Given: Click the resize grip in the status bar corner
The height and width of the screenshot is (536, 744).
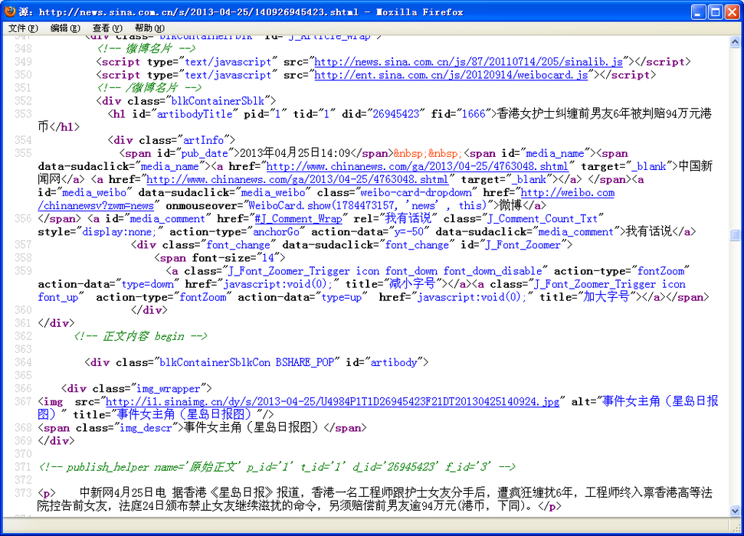Looking at the screenshot, I should pyautogui.click(x=736, y=528).
